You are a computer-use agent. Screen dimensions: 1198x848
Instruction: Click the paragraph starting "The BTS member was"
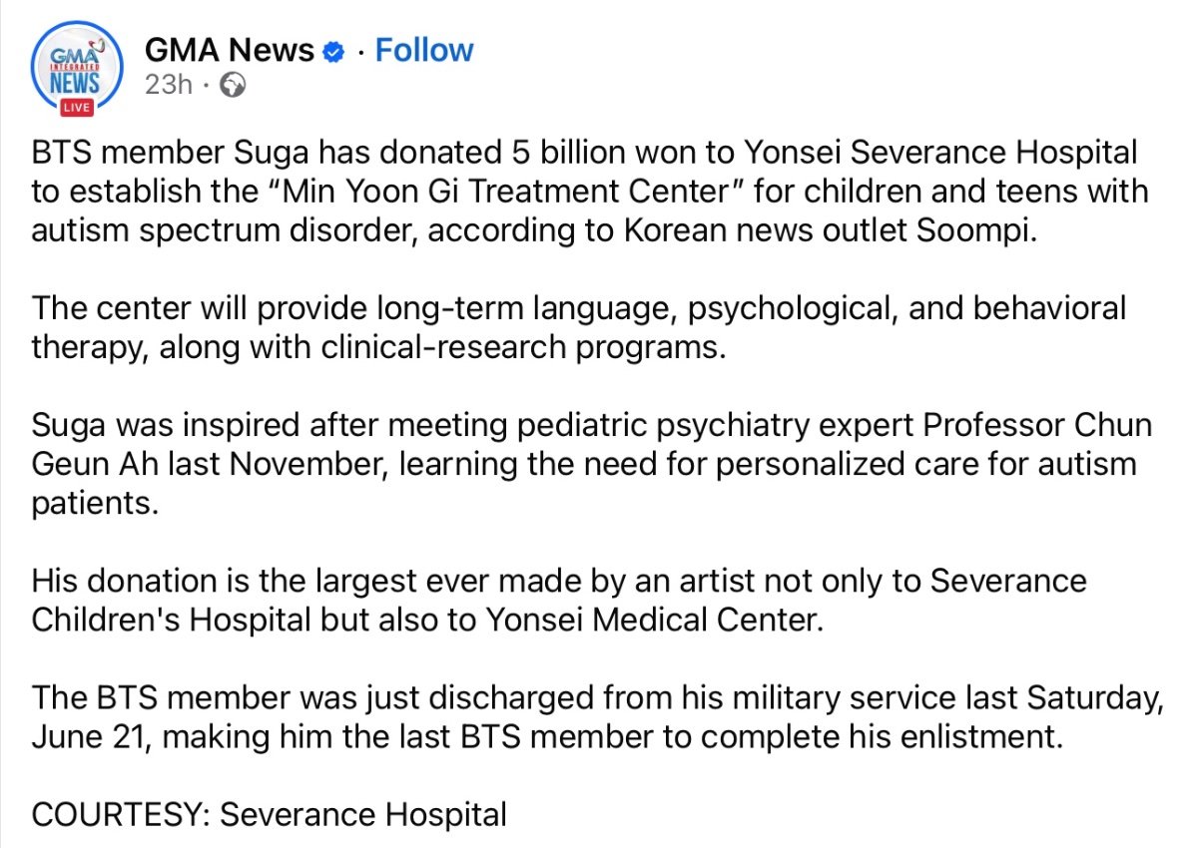pos(596,718)
